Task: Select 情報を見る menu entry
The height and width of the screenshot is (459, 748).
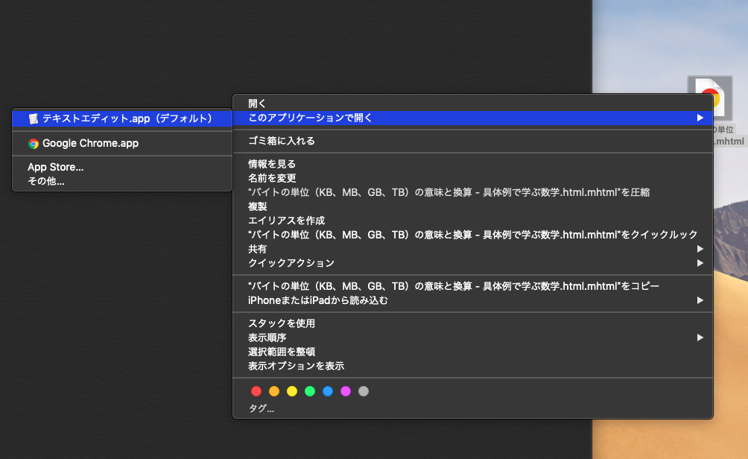Action: tap(272, 164)
